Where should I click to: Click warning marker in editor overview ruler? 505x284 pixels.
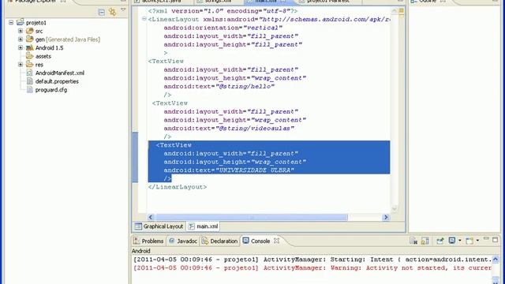click(402, 11)
